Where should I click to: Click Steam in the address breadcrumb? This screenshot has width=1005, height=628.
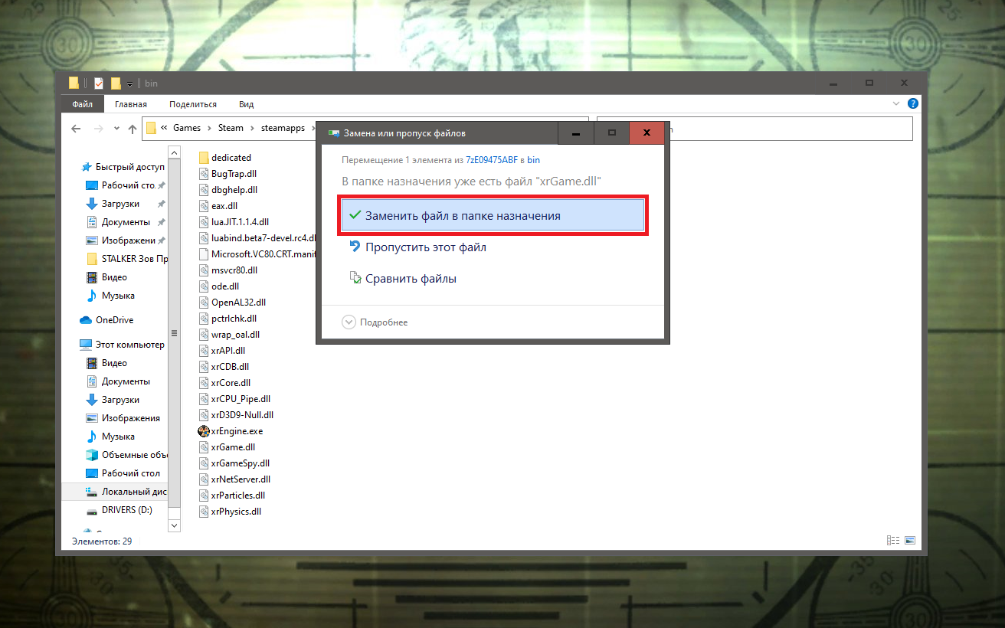(231, 128)
